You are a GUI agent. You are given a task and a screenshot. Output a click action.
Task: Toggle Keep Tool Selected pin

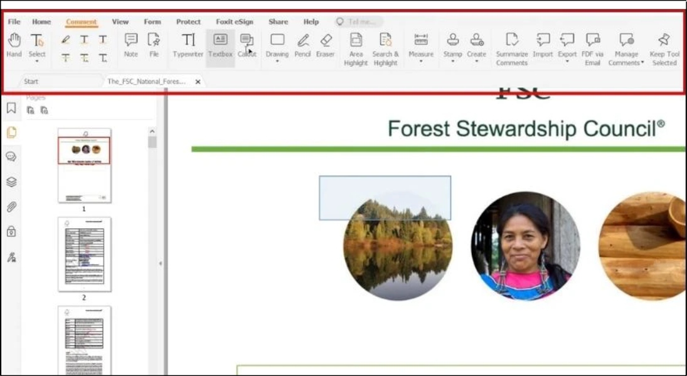coord(664,48)
